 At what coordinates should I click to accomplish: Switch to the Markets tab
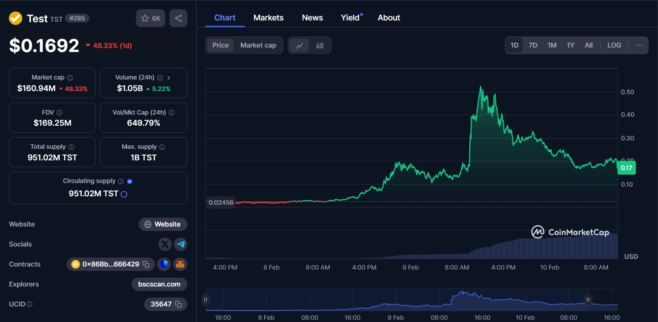click(x=268, y=17)
